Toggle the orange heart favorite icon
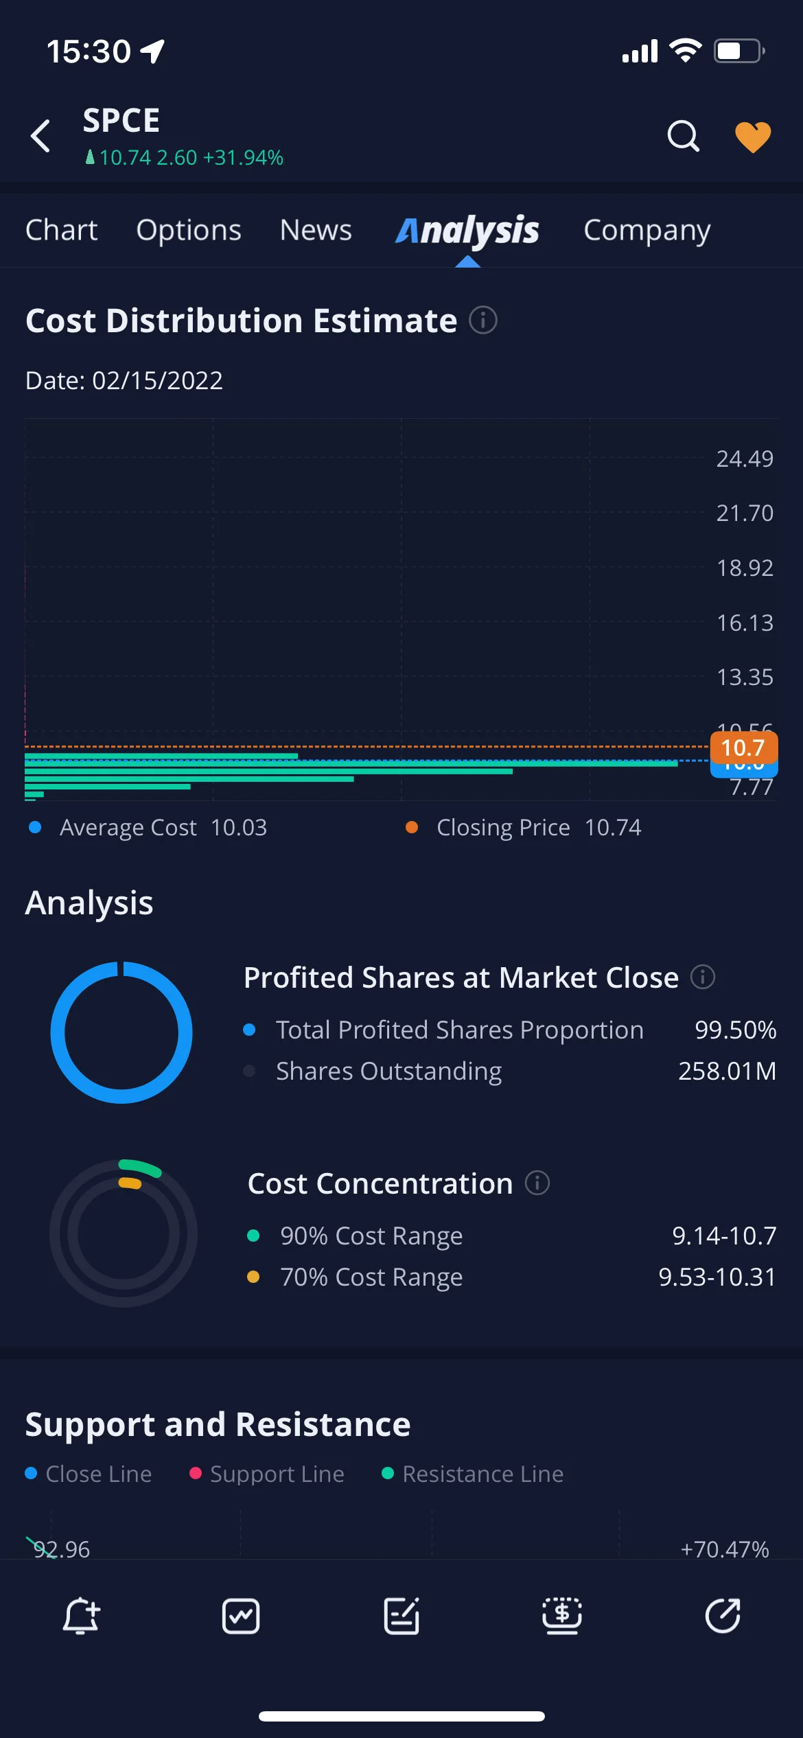 (753, 137)
